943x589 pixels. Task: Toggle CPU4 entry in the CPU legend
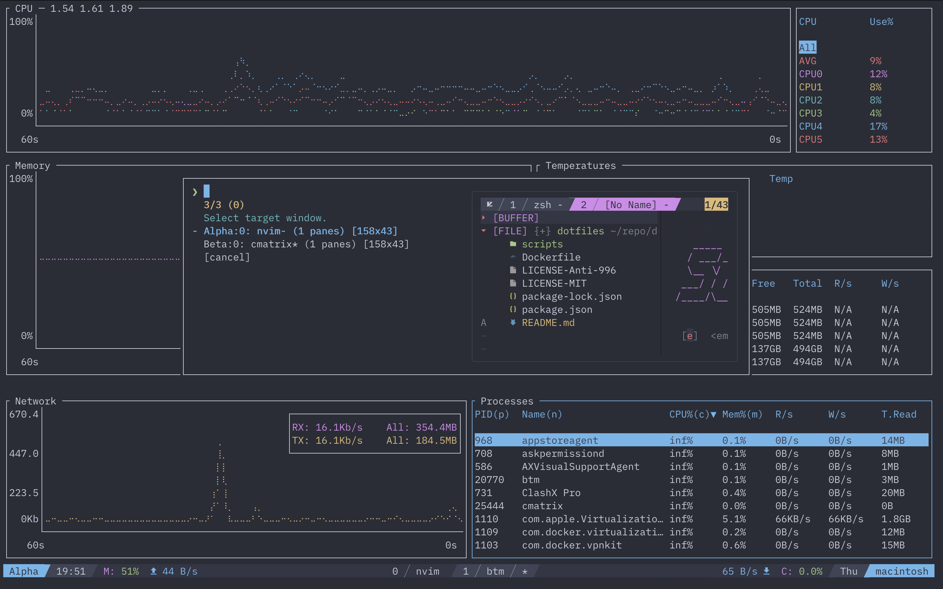[x=810, y=126]
